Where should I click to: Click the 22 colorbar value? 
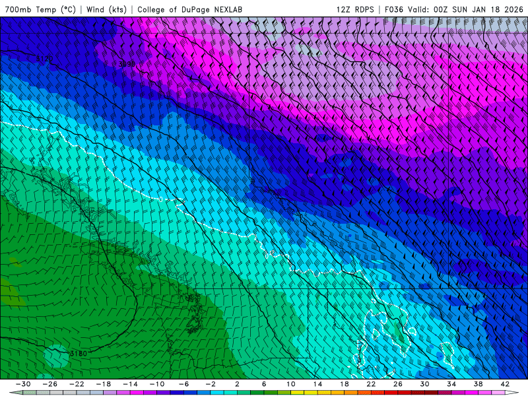coord(371,384)
